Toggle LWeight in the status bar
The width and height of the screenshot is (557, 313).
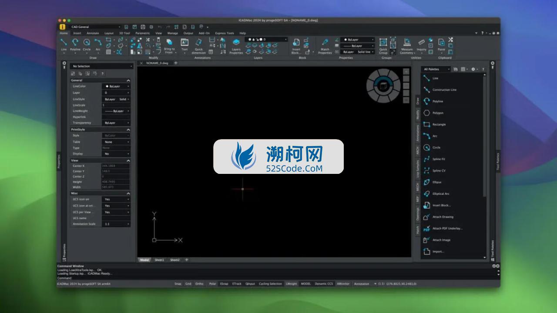292,284
